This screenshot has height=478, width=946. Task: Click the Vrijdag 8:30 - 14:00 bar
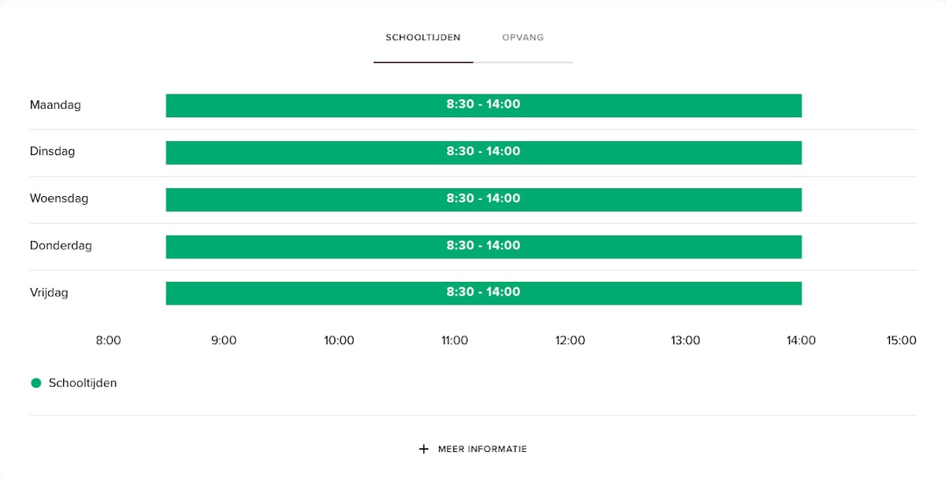click(x=483, y=293)
